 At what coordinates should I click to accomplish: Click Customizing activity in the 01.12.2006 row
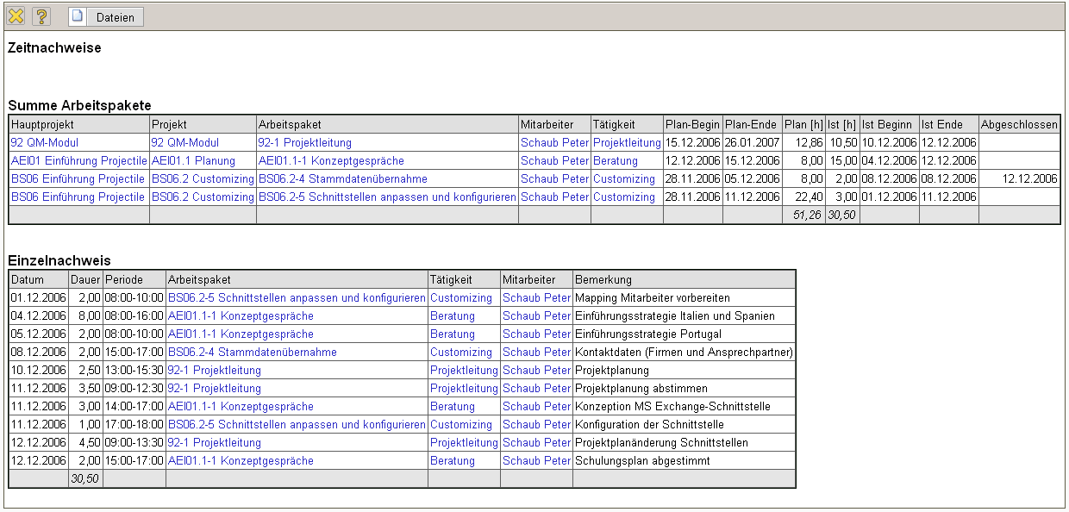coord(461,298)
